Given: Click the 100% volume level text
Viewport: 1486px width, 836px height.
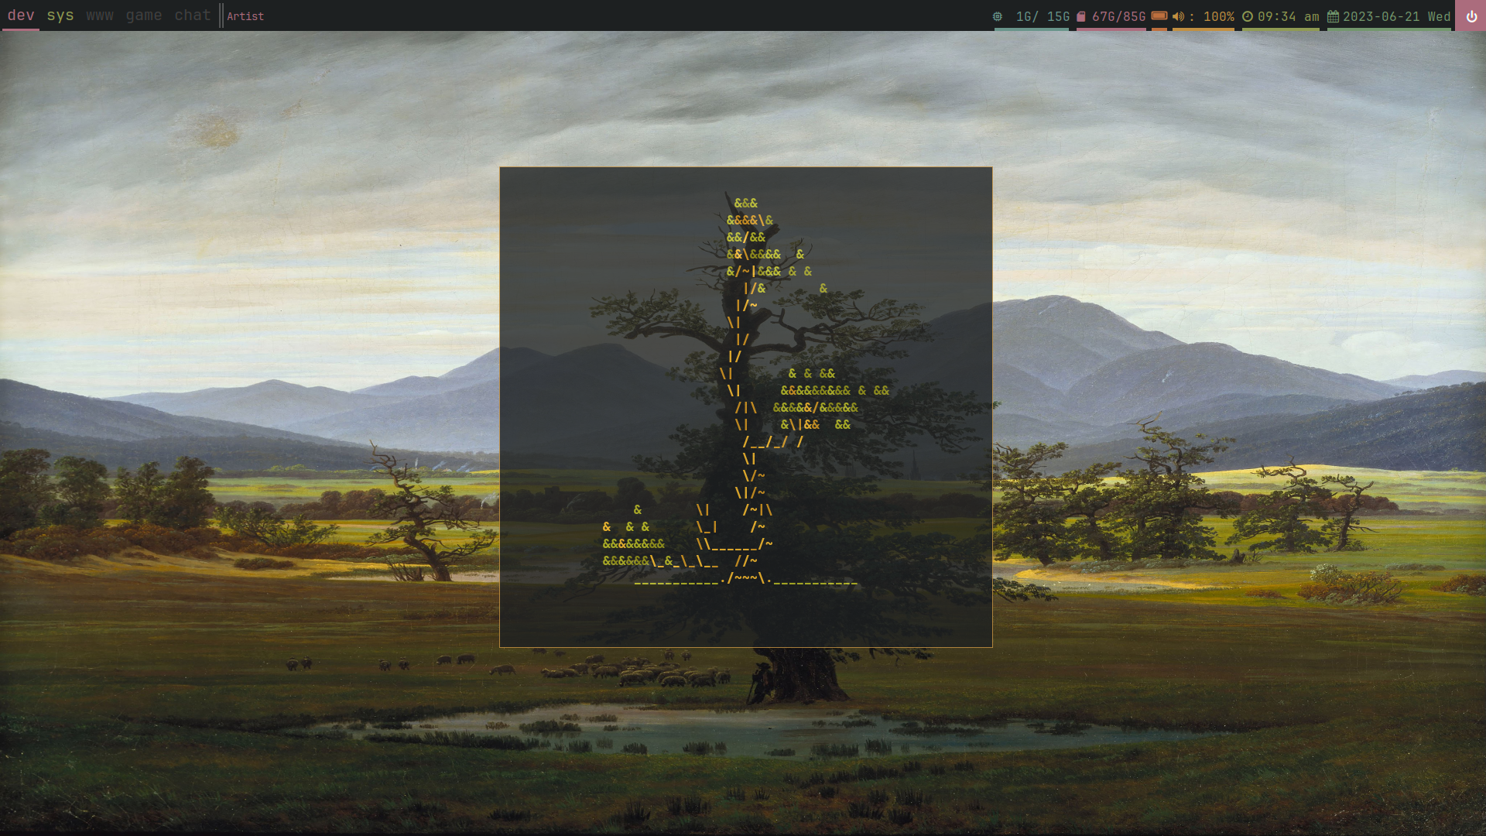Looking at the screenshot, I should (1218, 16).
